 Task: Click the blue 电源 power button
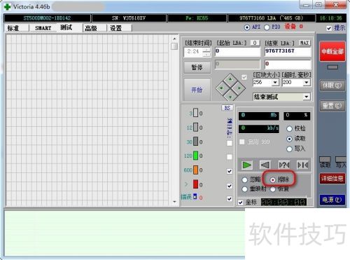(x=332, y=200)
